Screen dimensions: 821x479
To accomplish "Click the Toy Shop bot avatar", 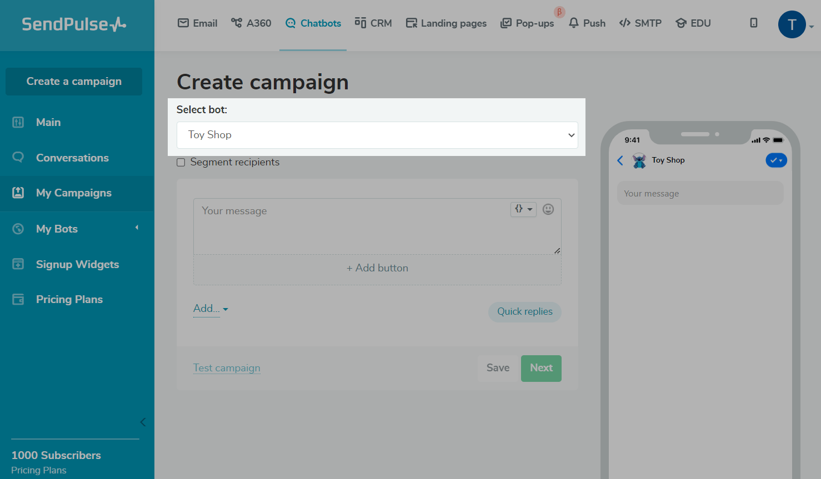I will pos(639,160).
